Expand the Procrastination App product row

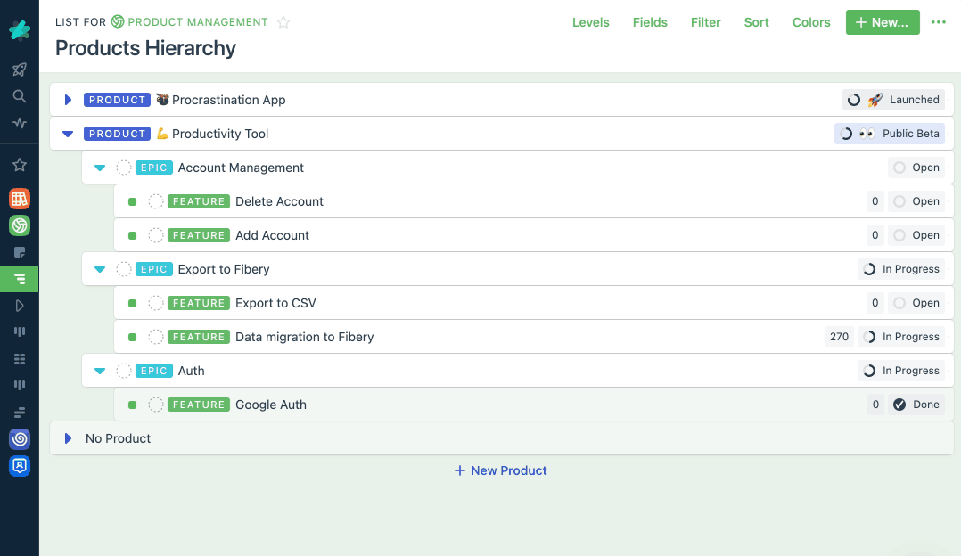67,100
